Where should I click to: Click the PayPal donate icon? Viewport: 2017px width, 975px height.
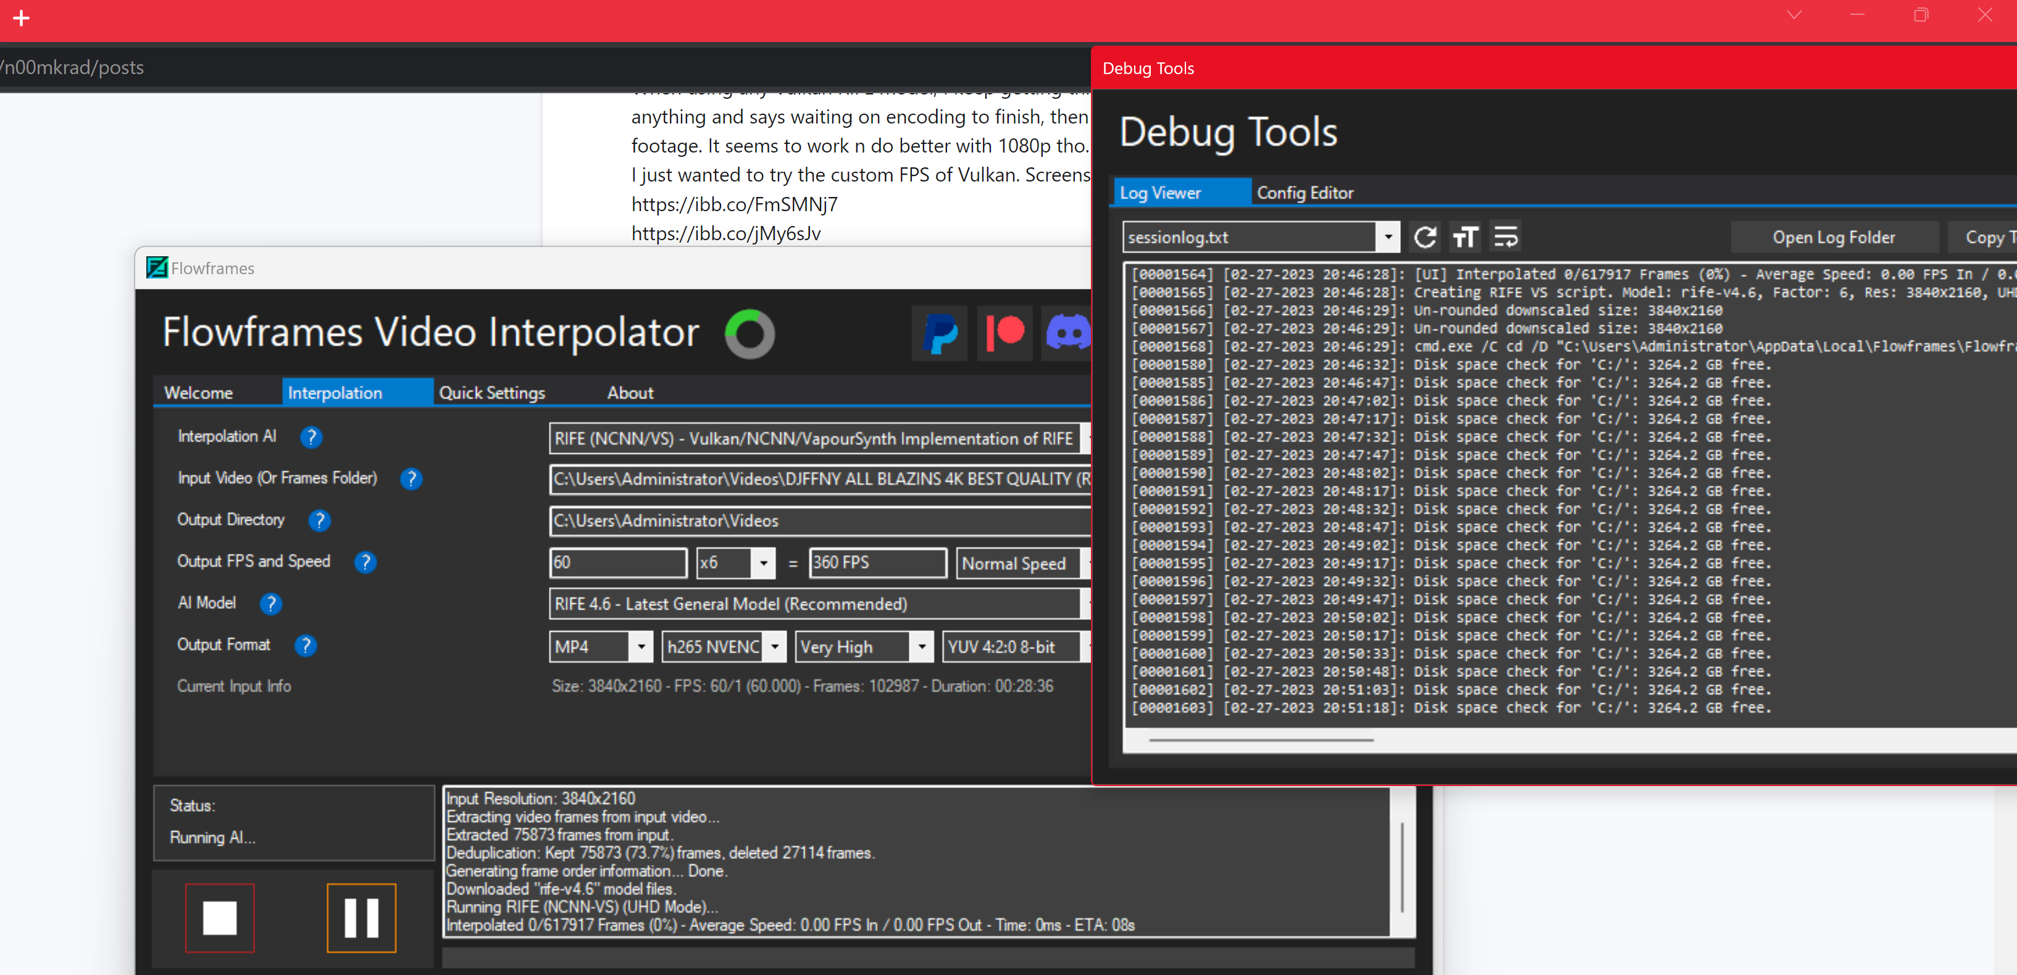940,333
